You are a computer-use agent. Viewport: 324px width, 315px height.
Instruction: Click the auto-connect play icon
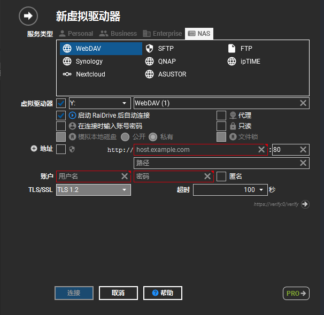click(72, 116)
